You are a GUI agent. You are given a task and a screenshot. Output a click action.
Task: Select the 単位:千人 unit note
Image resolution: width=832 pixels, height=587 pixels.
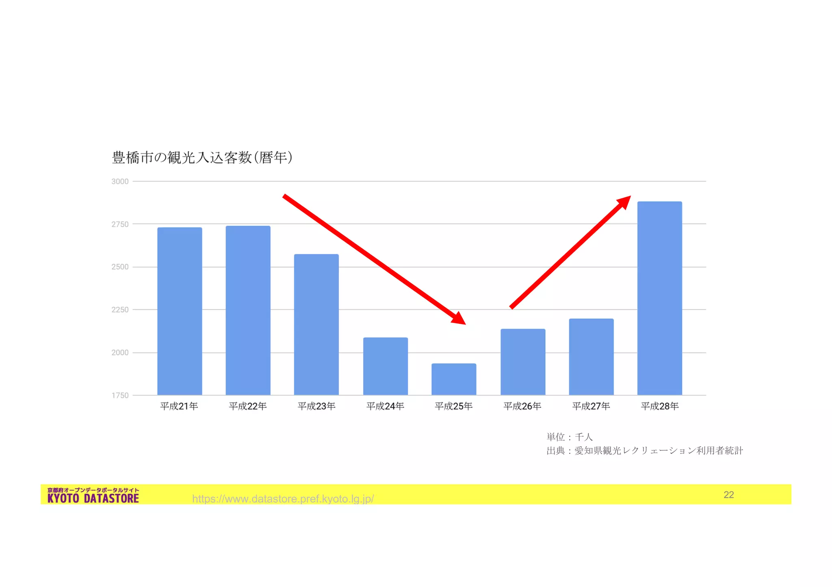tap(570, 437)
